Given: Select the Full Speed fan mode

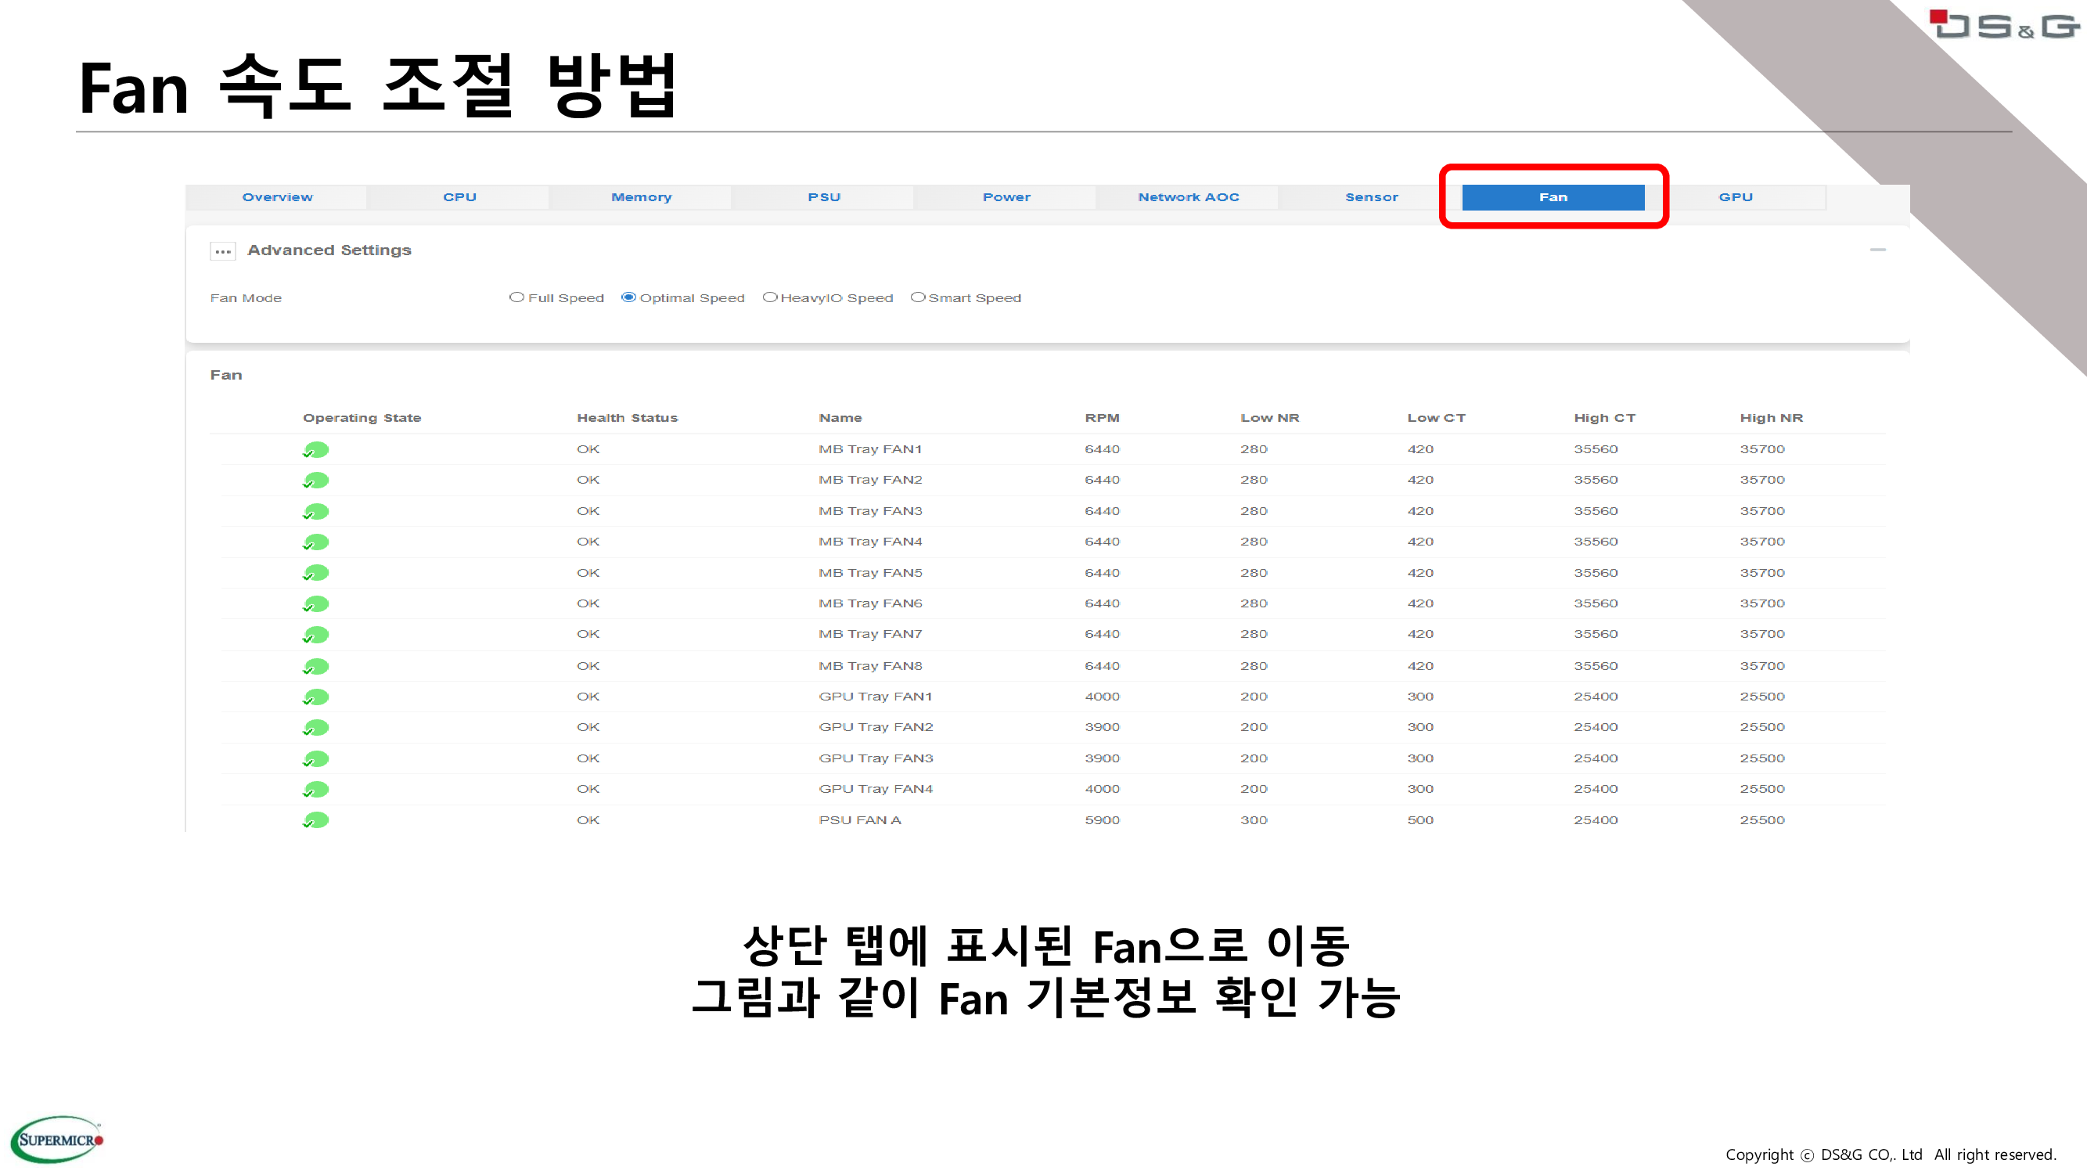Looking at the screenshot, I should click(x=517, y=297).
